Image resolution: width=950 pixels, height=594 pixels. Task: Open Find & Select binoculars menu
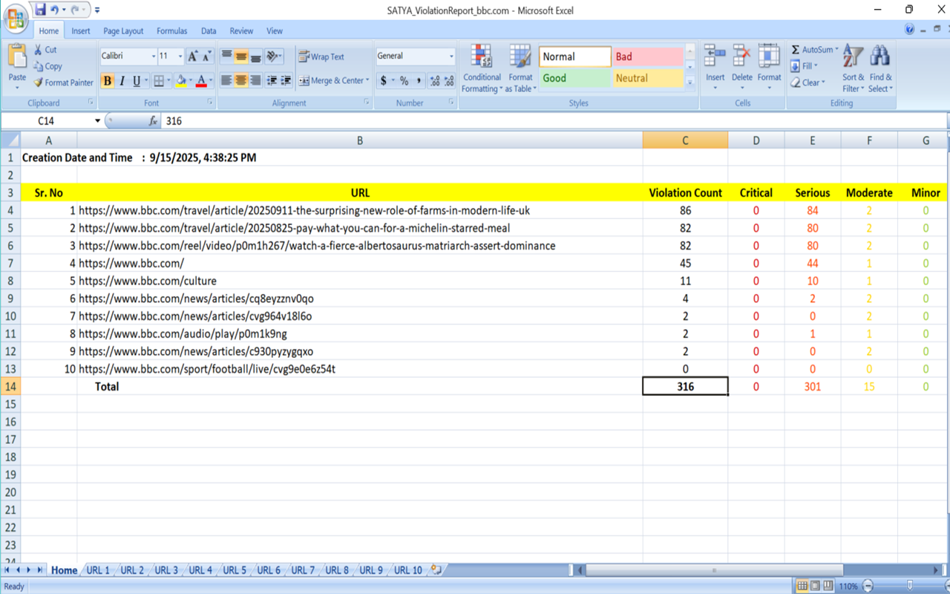[x=880, y=68]
